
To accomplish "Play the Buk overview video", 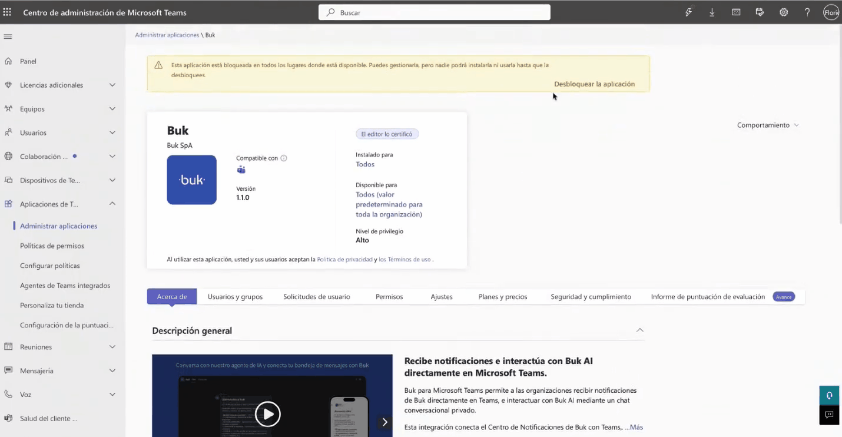I will point(268,414).
